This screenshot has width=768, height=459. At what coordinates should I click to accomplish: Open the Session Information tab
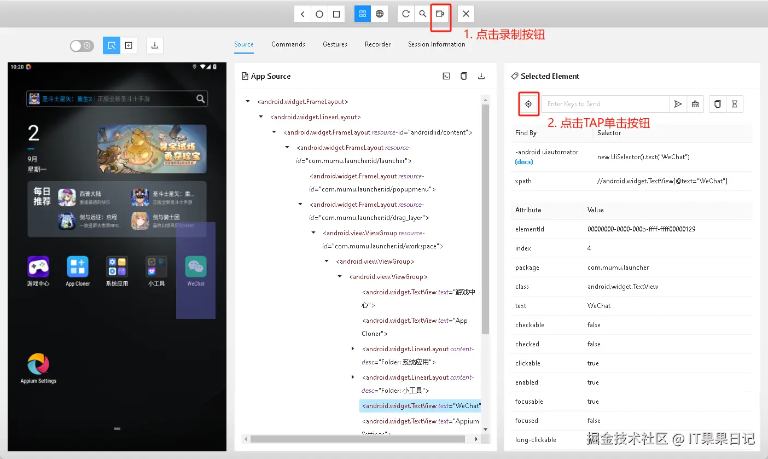click(437, 44)
